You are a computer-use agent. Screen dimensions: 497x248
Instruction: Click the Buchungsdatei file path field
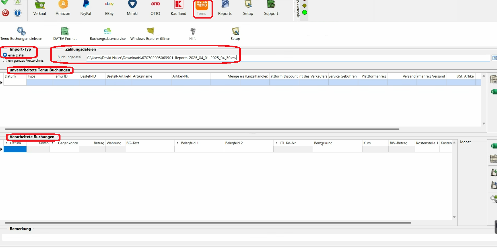(274, 58)
